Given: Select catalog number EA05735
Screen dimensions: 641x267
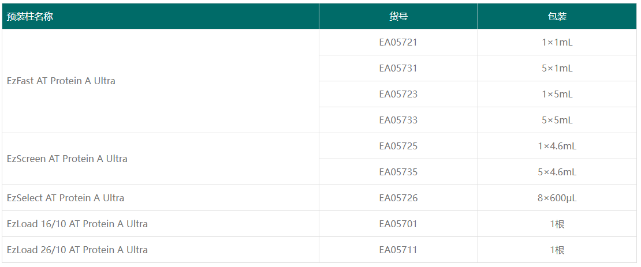Looking at the screenshot, I should pos(398,172).
